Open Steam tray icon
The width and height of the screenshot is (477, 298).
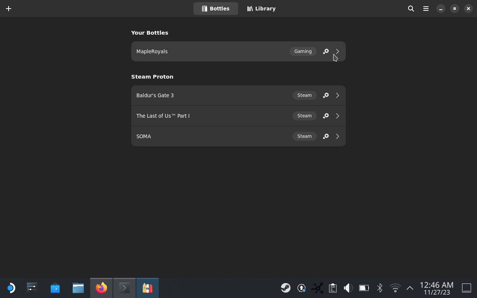[286, 288]
